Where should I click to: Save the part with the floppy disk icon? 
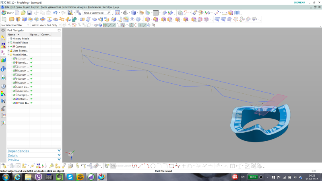[x=29, y=13]
